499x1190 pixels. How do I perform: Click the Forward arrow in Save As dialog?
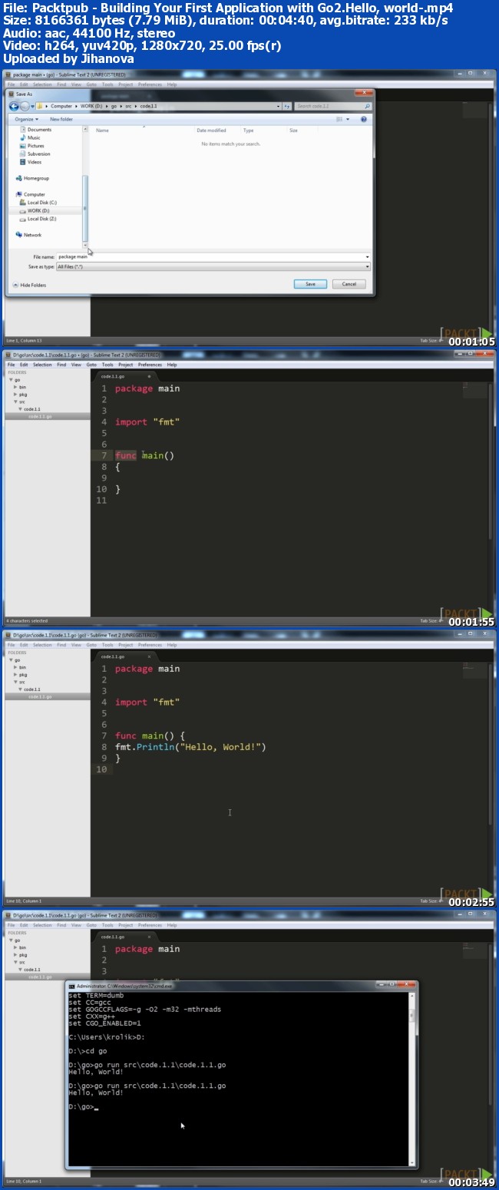25,106
